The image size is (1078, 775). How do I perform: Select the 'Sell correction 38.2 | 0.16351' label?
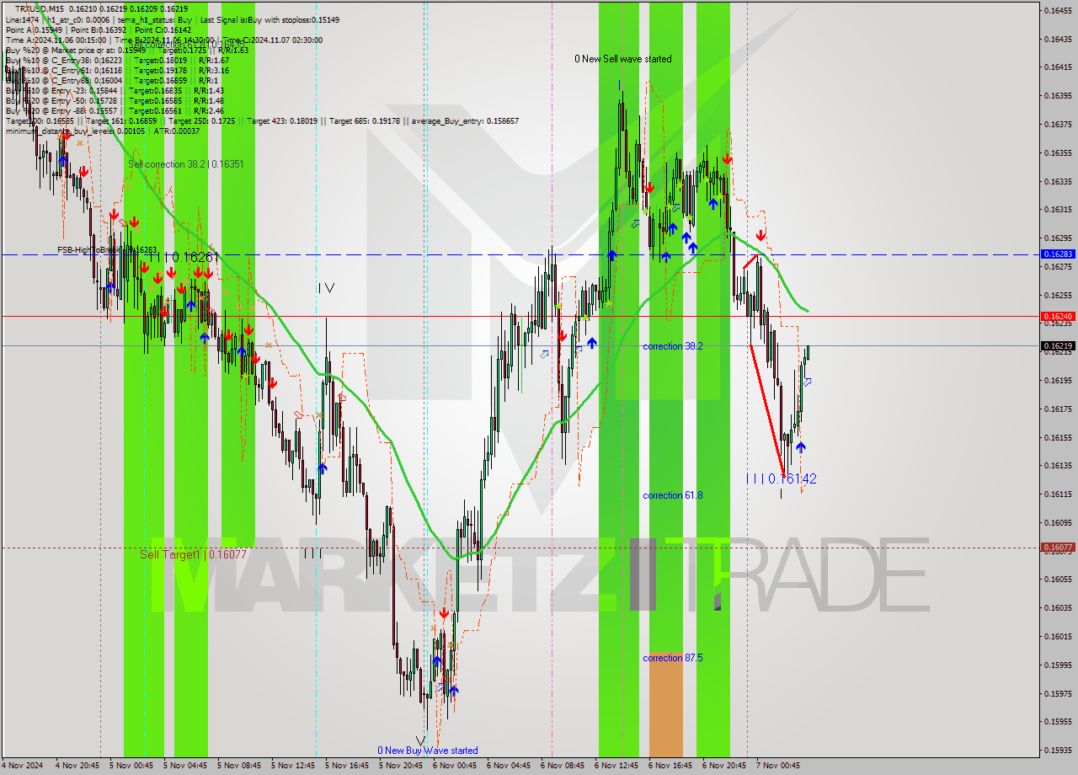(186, 164)
